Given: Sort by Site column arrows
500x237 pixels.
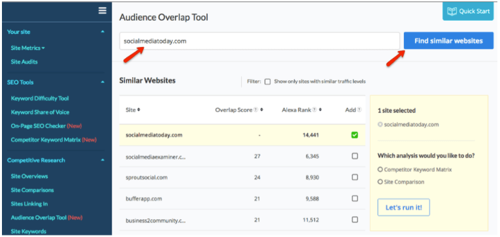Looking at the screenshot, I should 139,110.
